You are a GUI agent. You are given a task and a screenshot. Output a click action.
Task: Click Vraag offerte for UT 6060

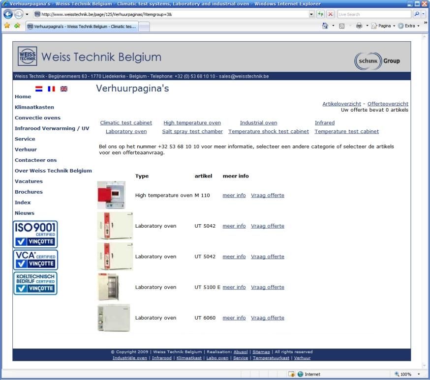[x=267, y=318]
